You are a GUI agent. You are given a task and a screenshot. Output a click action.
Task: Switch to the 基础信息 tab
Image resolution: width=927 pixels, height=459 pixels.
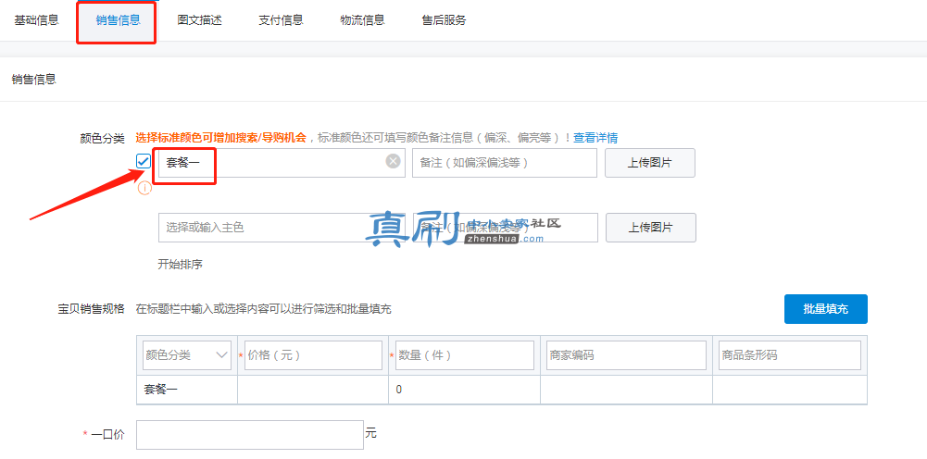click(x=37, y=20)
